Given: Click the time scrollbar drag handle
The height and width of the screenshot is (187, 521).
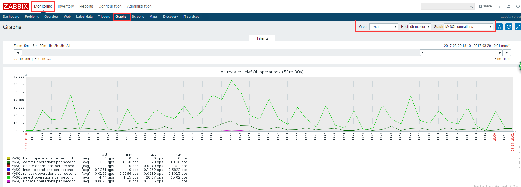Looking at the screenshot, I should point(461,53).
